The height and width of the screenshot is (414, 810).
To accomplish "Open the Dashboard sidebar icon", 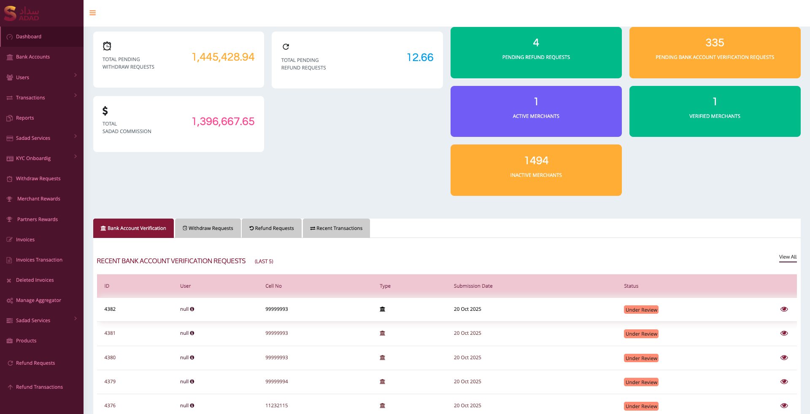I will 9,37.
